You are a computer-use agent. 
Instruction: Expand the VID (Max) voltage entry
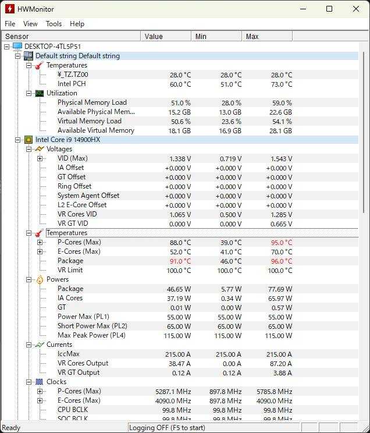coord(40,158)
